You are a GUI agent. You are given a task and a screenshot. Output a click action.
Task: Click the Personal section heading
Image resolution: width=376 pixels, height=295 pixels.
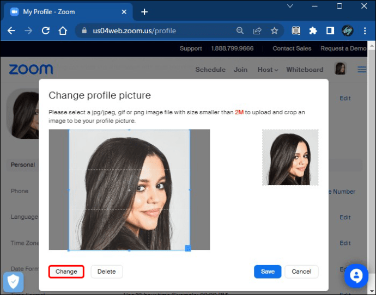[23, 165]
